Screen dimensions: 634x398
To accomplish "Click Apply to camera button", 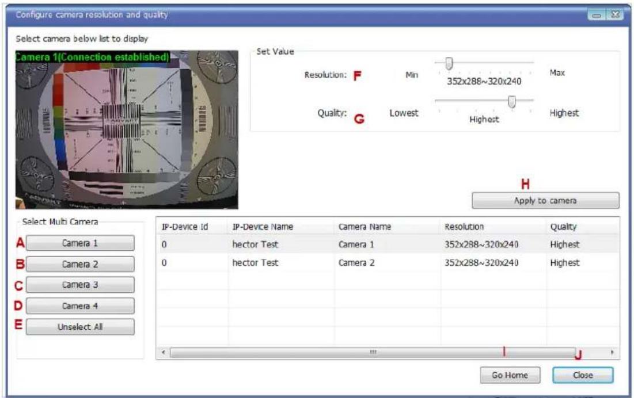I will 545,201.
